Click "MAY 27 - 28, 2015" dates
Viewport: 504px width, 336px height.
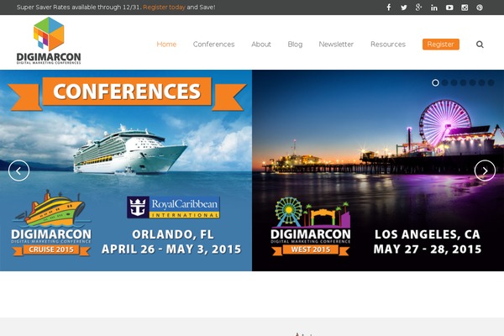pos(428,249)
